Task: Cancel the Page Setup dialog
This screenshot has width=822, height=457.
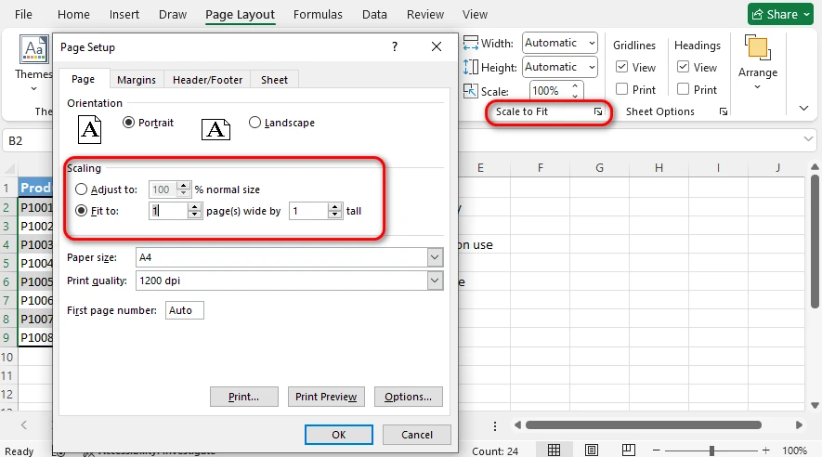Action: coord(417,435)
